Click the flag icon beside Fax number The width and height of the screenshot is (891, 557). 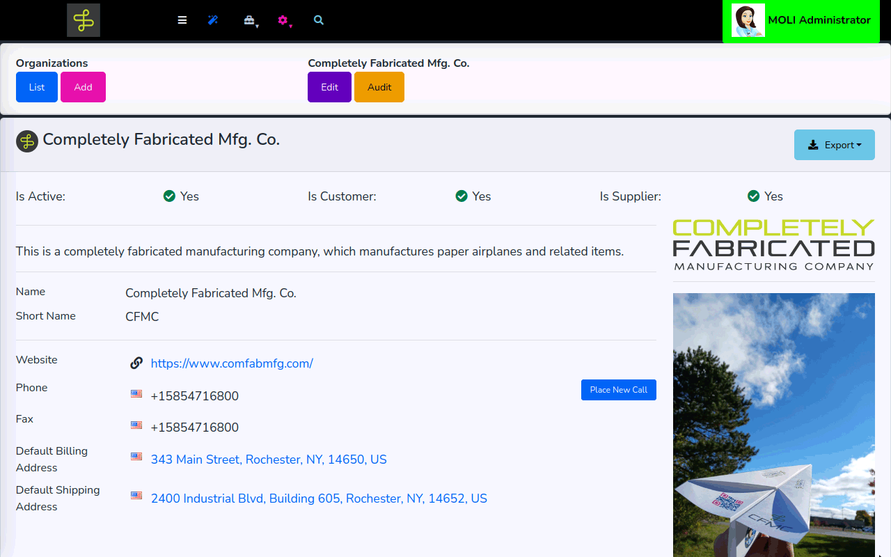click(x=136, y=425)
